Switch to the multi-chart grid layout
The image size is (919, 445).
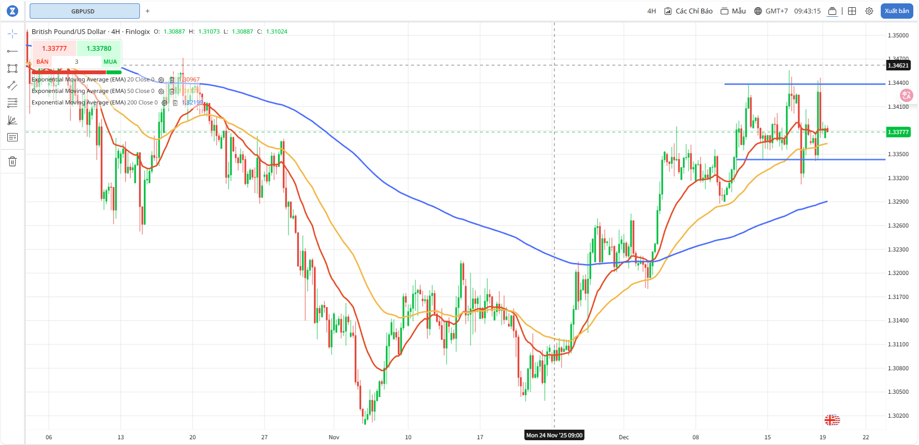(x=852, y=11)
